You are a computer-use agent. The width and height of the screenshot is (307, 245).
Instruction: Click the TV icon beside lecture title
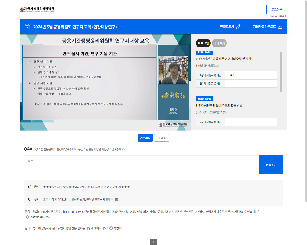(x=27, y=27)
